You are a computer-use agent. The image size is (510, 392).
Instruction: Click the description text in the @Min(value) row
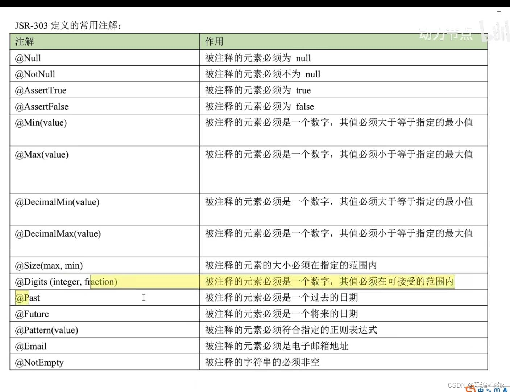point(339,122)
